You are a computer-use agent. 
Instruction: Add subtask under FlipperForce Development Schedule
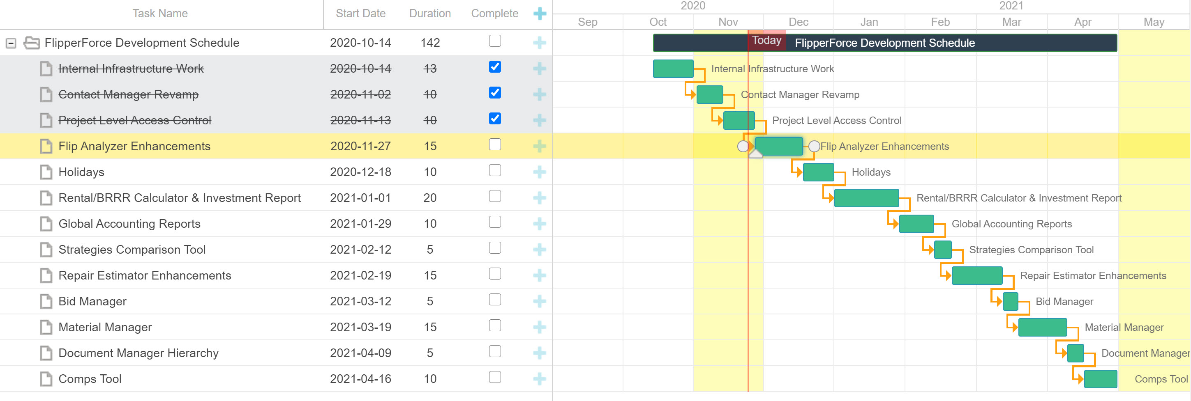click(x=540, y=43)
